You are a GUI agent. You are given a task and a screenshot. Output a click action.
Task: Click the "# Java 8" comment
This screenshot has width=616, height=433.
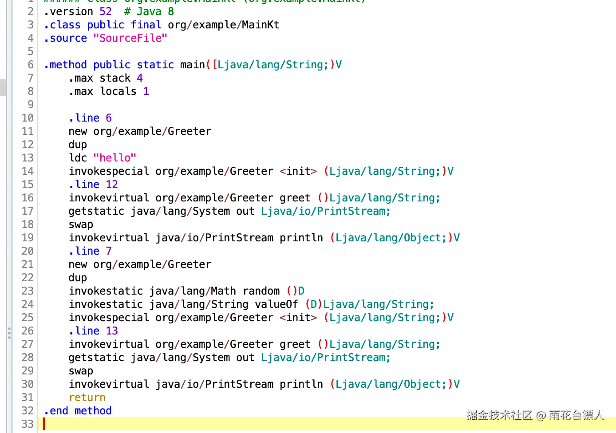click(149, 12)
